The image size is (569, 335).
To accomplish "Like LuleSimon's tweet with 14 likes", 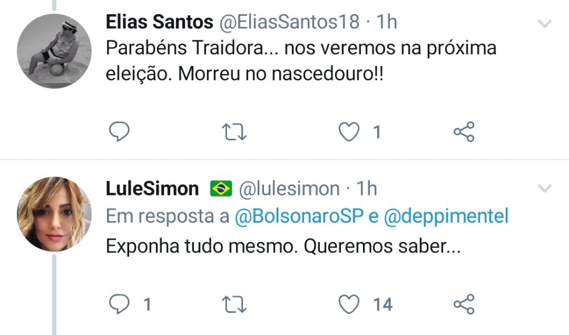I will [x=349, y=304].
